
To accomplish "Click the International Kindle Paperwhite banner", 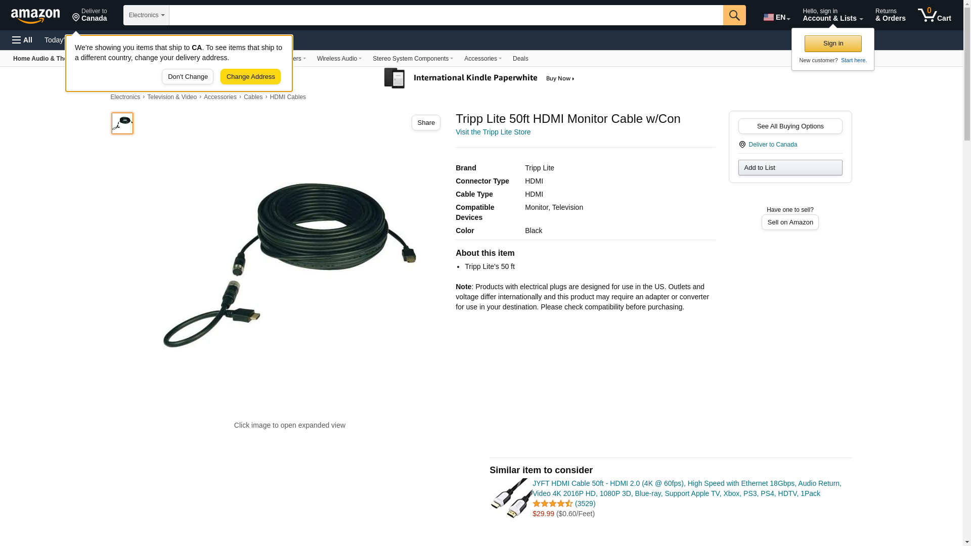I will 479,78.
